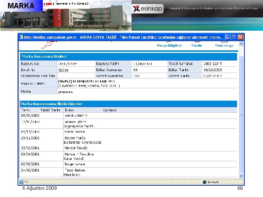Click the IE page icon in title bar
Image resolution: width=263 pixels, height=197 pixels.
point(21,37)
